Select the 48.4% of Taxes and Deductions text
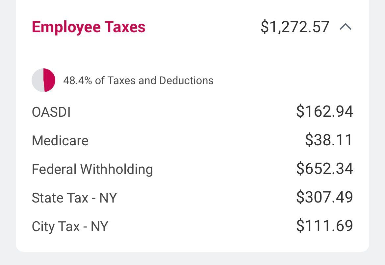 138,81
